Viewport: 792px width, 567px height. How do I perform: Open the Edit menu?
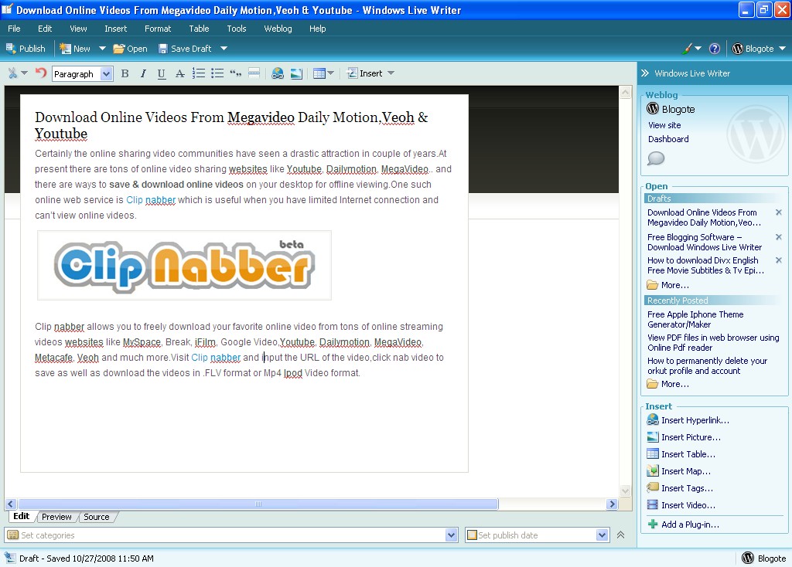[45, 29]
